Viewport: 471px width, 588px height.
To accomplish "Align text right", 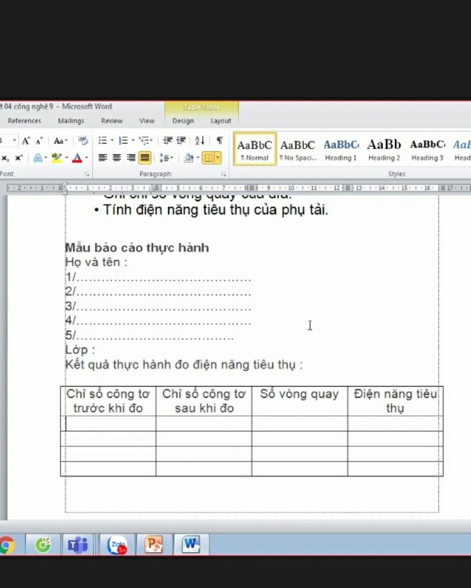I will 131,158.
